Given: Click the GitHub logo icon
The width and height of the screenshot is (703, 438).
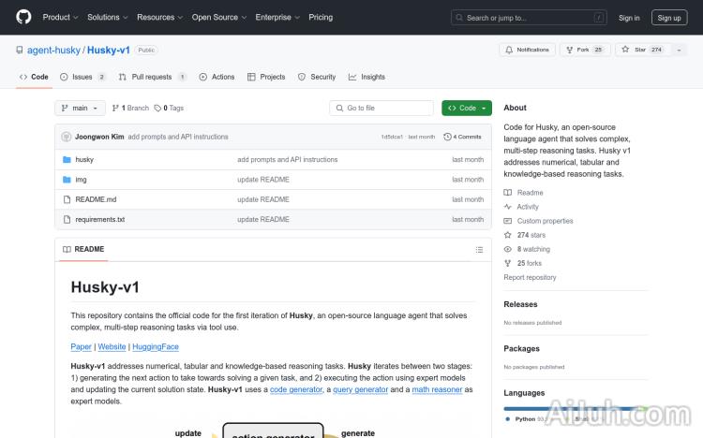Looking at the screenshot, I should pos(23,17).
